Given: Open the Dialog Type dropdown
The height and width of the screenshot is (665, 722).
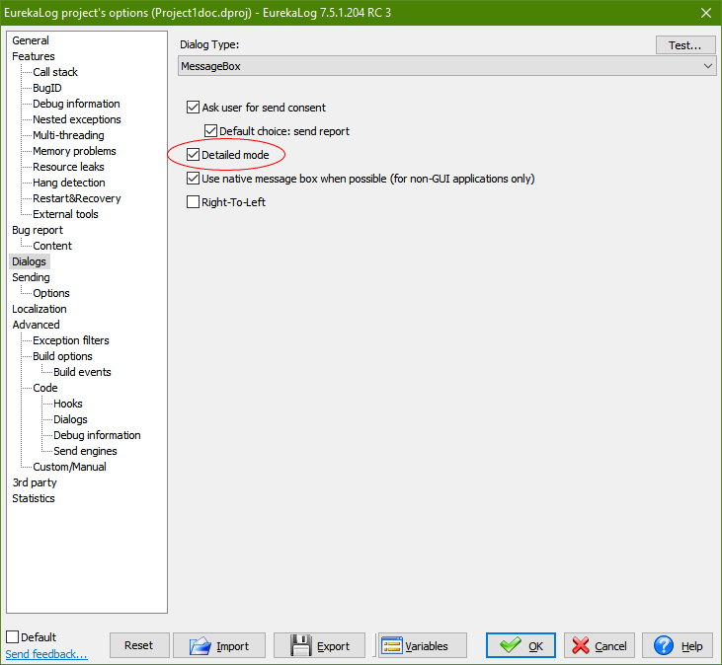Looking at the screenshot, I should (446, 66).
